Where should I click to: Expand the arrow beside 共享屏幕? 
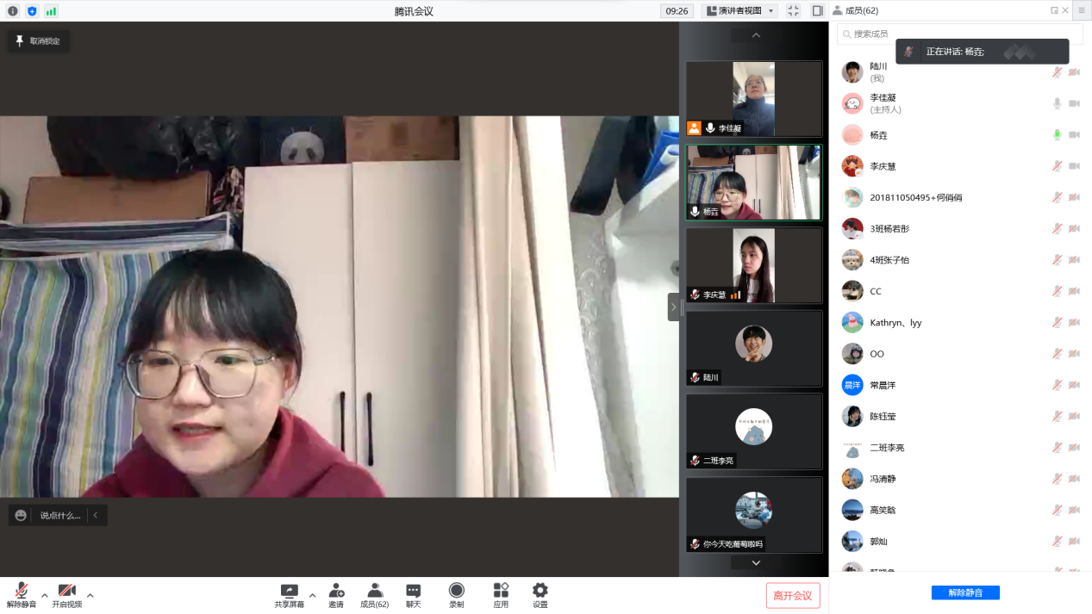[x=312, y=595]
